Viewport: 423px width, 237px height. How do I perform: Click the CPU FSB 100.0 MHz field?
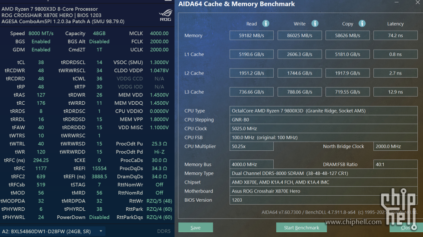(x=323, y=137)
